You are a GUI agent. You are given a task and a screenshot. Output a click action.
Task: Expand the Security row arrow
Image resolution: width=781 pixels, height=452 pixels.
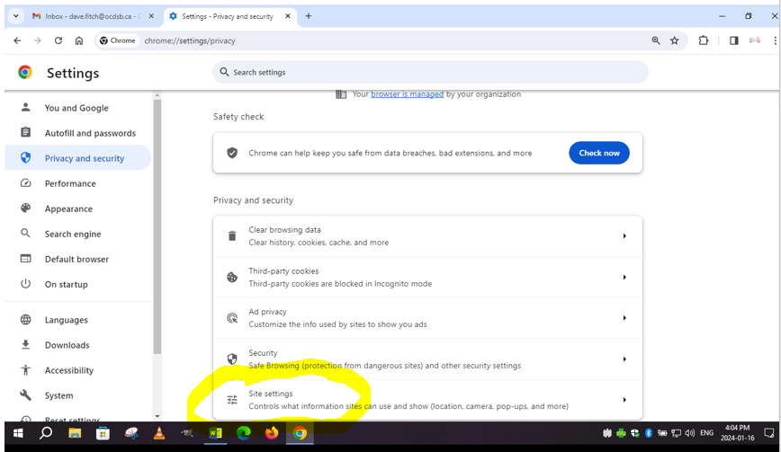[x=624, y=359]
